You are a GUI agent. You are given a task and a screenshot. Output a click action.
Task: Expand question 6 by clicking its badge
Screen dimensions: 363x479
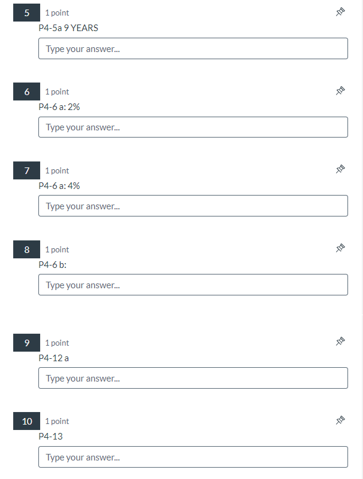click(26, 91)
